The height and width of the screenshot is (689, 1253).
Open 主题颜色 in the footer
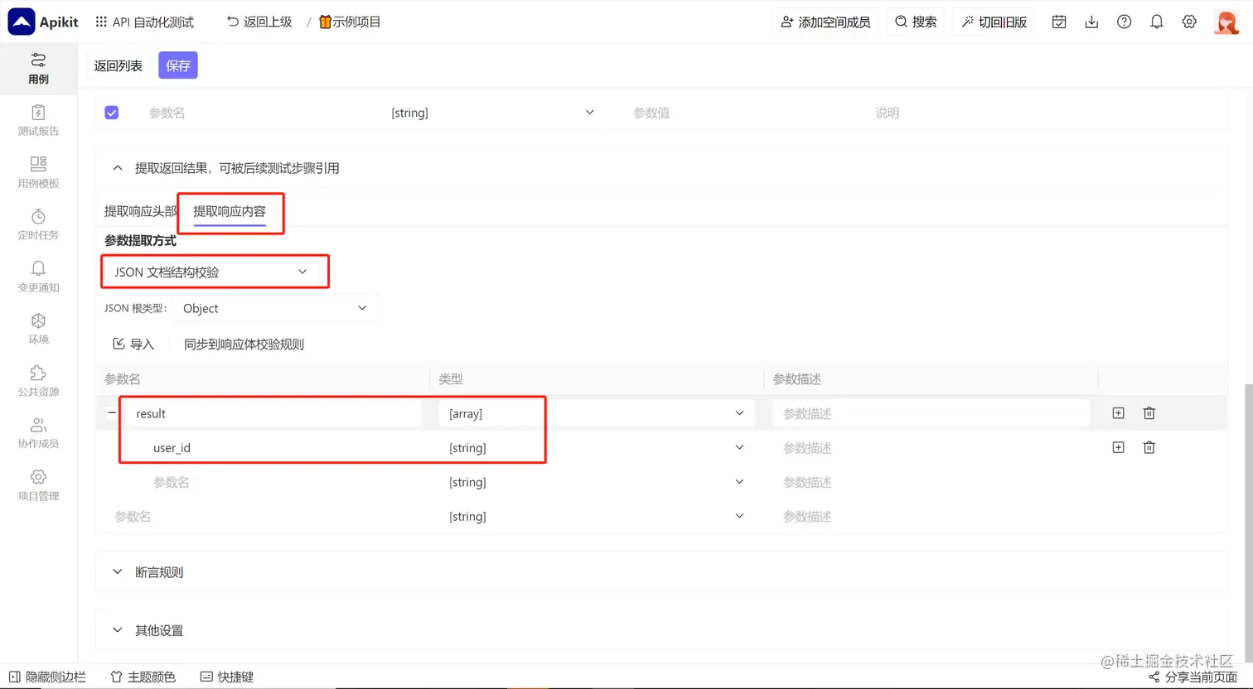click(x=143, y=677)
